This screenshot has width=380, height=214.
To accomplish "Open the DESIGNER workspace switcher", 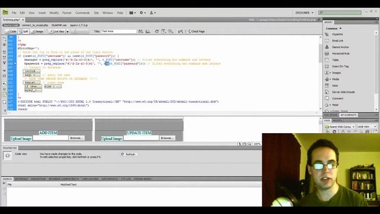I will click(x=304, y=12).
